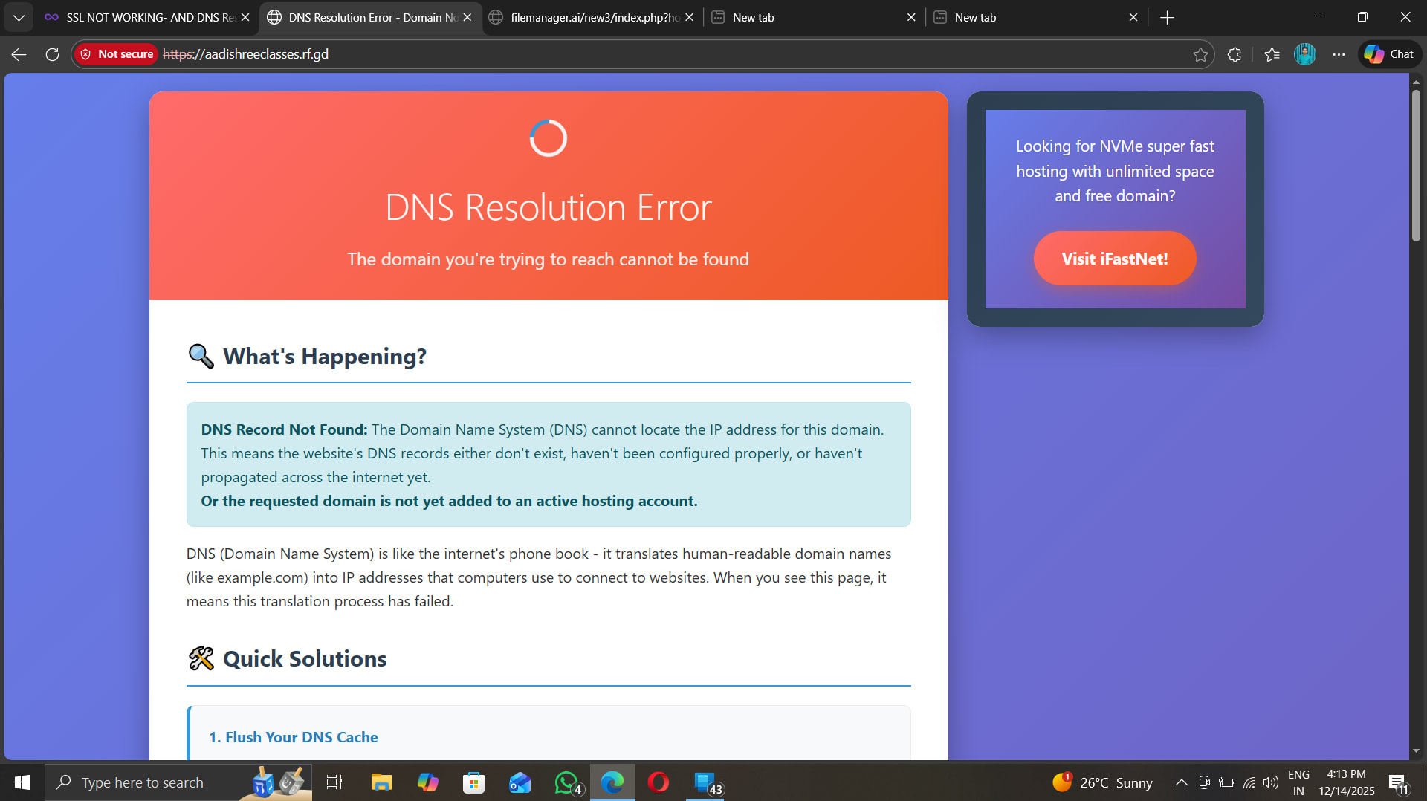Screen dimensions: 1427x801
Task: Open the Favorites list icon
Action: (x=1272, y=54)
